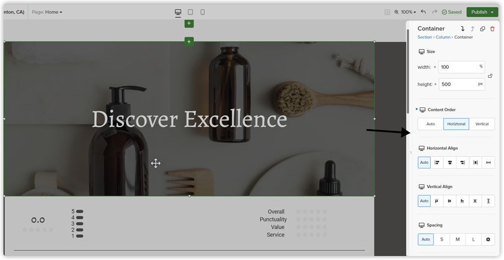Open the Page: Home dropdown
This screenshot has width=504, height=260.
47,12
